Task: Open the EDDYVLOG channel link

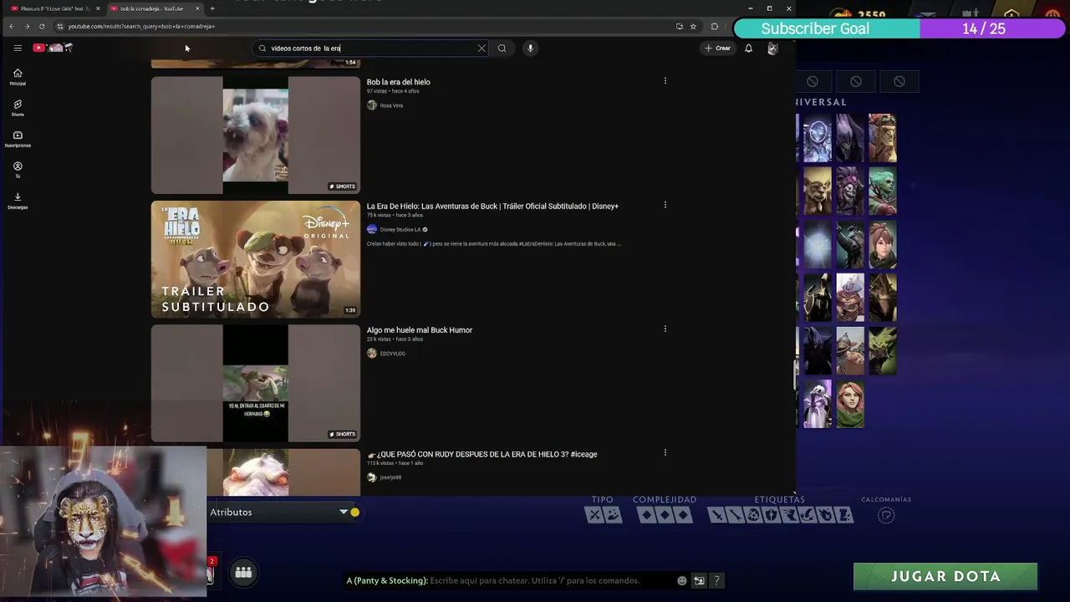Action: point(392,354)
